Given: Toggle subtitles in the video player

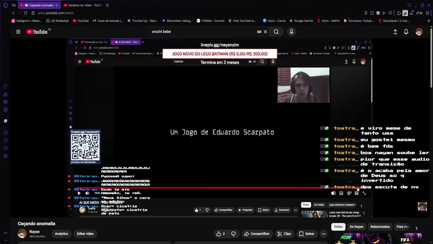Looking at the screenshot, I should [341, 193].
